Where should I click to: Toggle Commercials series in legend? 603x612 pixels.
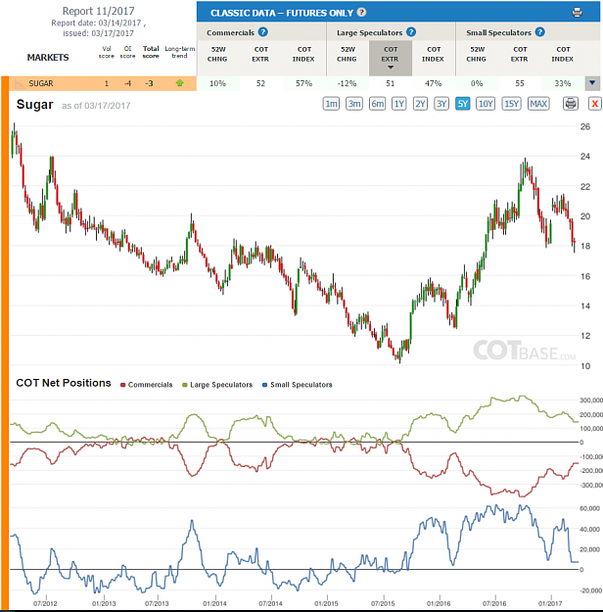147,385
